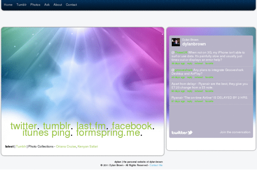Image resolution: width=257 pixels, height=192 pixels.
Task: Click Join the conversation
Action: [x=235, y=132]
